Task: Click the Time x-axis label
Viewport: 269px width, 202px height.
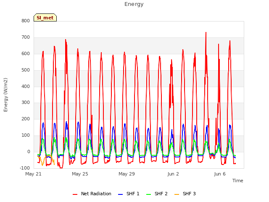Action: tap(238, 181)
